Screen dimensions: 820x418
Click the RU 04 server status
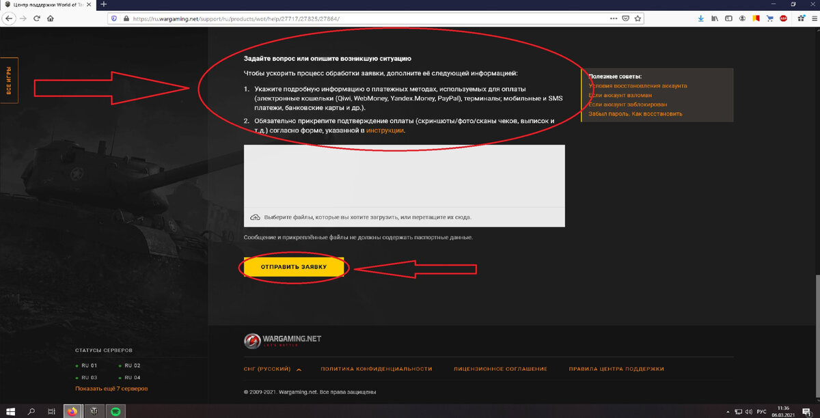click(x=129, y=377)
